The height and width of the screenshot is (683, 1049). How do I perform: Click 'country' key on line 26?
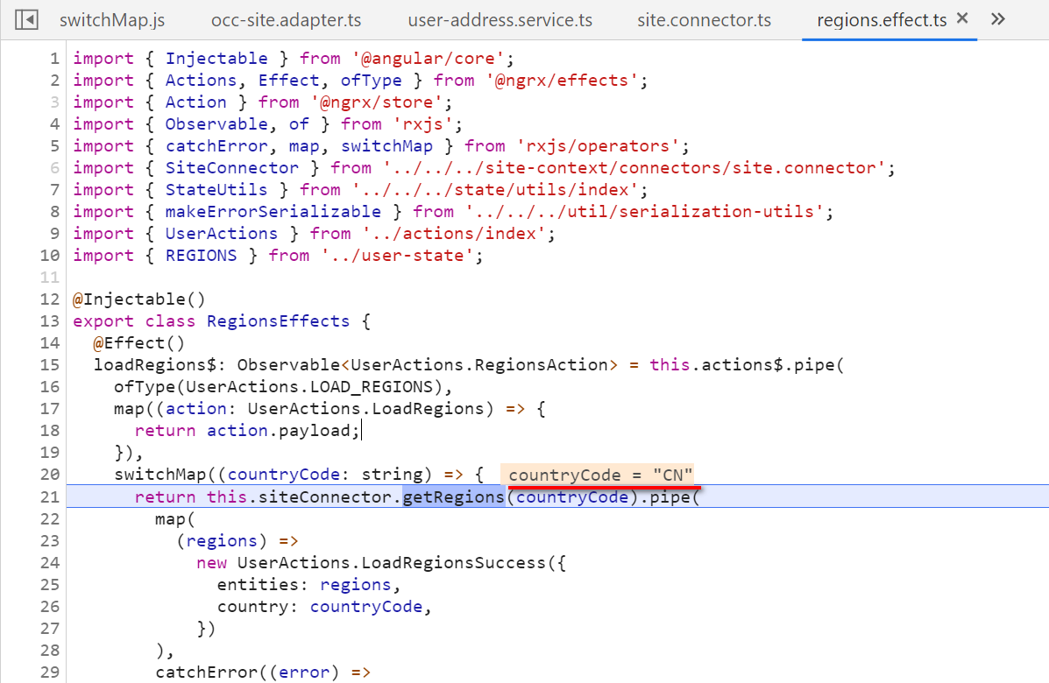tap(253, 607)
